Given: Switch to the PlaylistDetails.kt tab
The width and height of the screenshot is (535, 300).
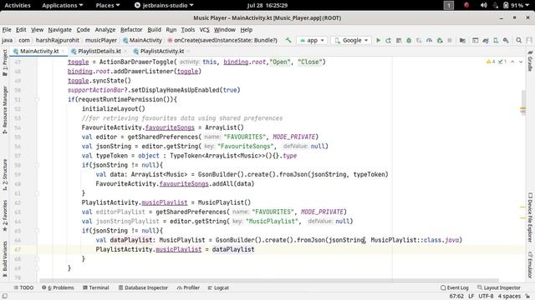Looking at the screenshot, I should (99, 51).
